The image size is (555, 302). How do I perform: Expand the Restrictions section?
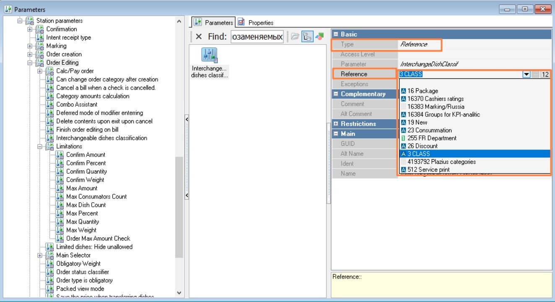click(x=336, y=124)
